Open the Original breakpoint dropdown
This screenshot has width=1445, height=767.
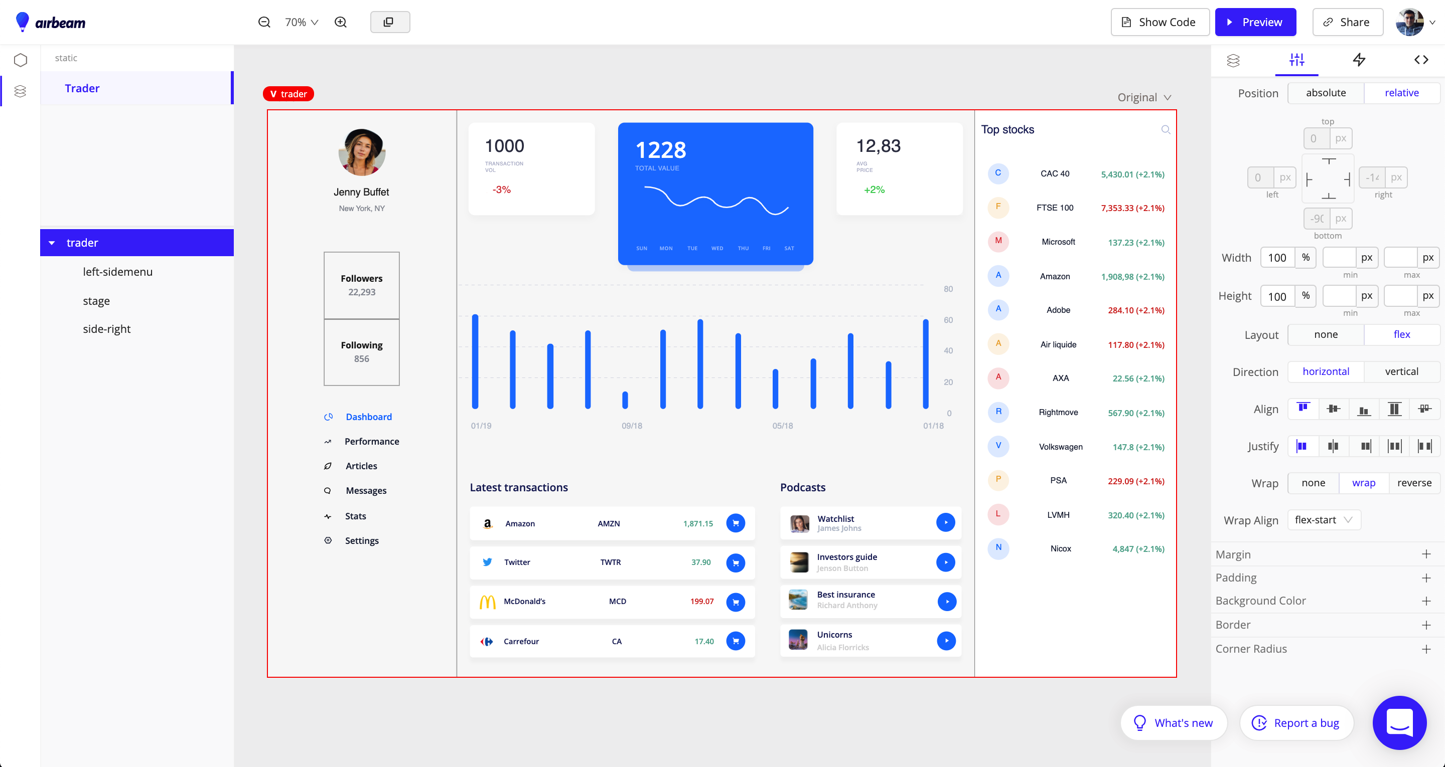click(x=1143, y=96)
